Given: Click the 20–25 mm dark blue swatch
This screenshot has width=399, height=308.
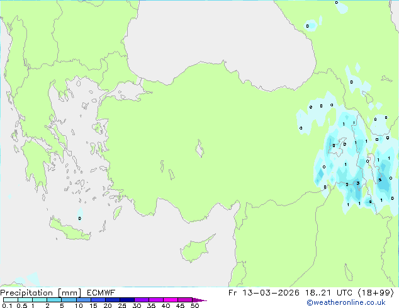Looking at the screenshot, I should click(112, 300).
